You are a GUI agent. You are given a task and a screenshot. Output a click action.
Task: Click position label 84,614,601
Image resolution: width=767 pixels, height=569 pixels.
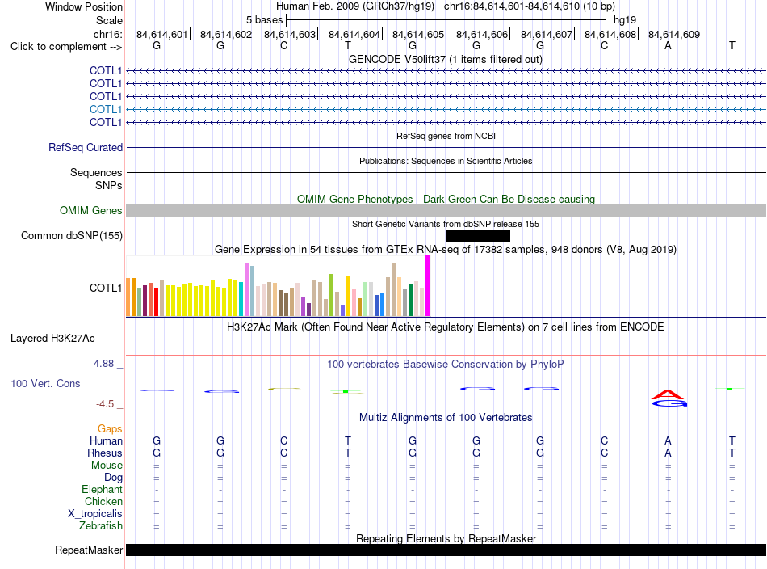pyautogui.click(x=162, y=34)
